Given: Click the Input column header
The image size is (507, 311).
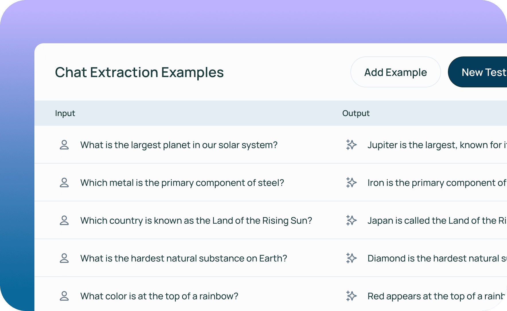Looking at the screenshot, I should pos(65,113).
